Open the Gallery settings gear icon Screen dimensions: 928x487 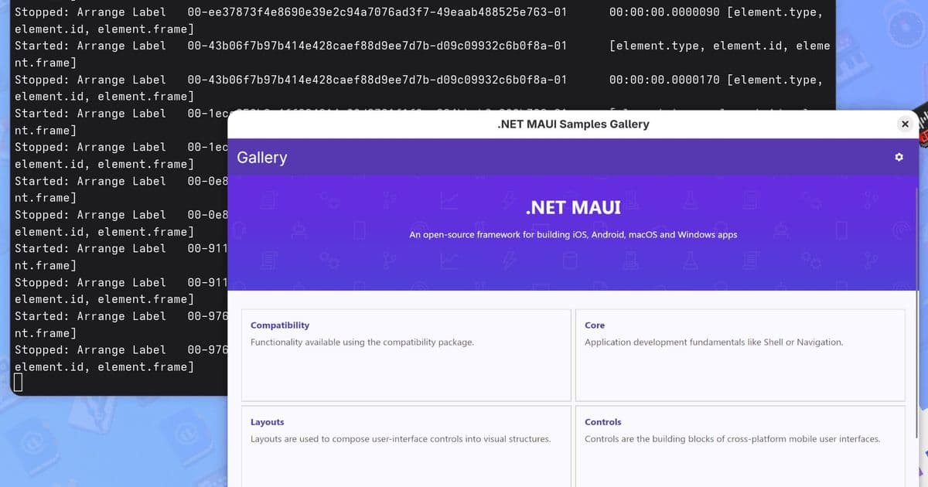pos(899,157)
